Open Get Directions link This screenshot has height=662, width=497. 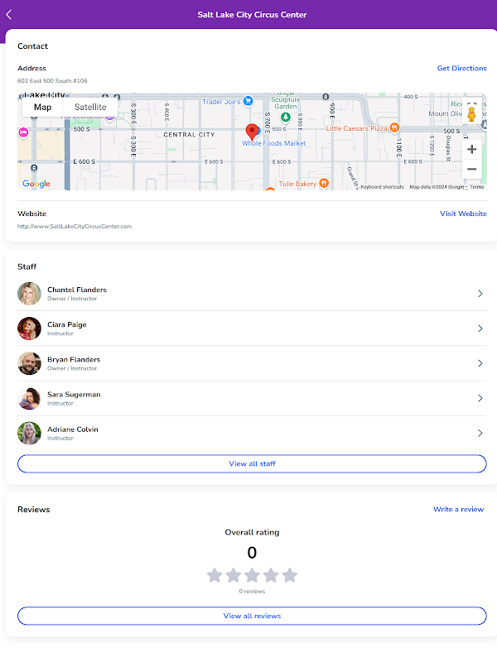[462, 69]
